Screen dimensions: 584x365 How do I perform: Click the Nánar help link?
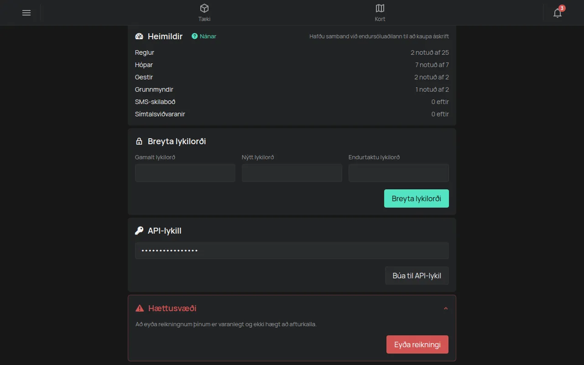pyautogui.click(x=204, y=36)
